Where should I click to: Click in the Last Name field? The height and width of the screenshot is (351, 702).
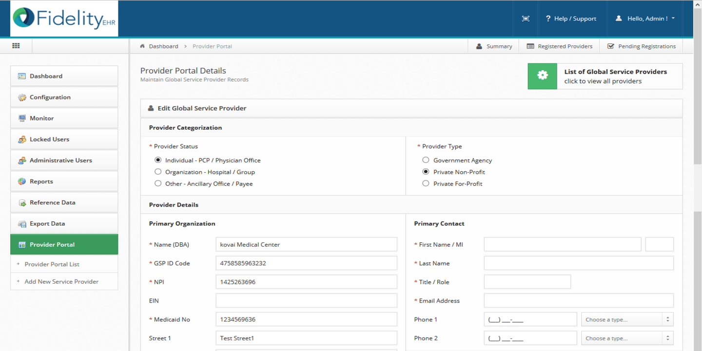(x=579, y=263)
